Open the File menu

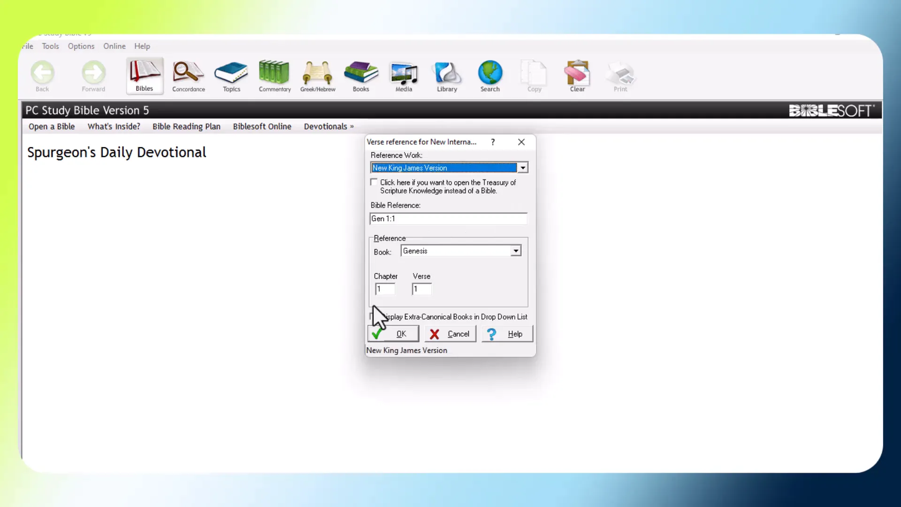pyautogui.click(x=28, y=46)
